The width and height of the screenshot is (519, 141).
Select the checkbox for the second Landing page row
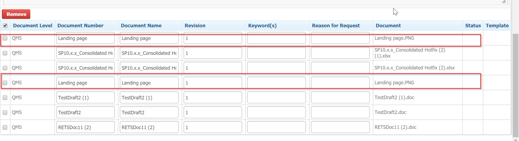pos(5,83)
